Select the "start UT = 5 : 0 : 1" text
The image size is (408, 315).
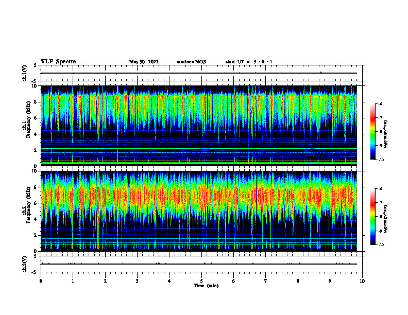pyautogui.click(x=249, y=62)
